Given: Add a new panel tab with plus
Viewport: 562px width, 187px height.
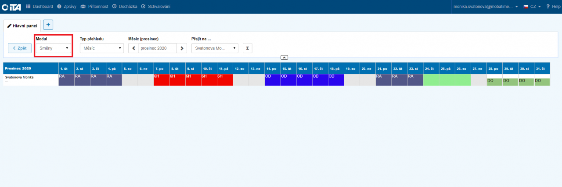Looking at the screenshot, I should pos(48,25).
